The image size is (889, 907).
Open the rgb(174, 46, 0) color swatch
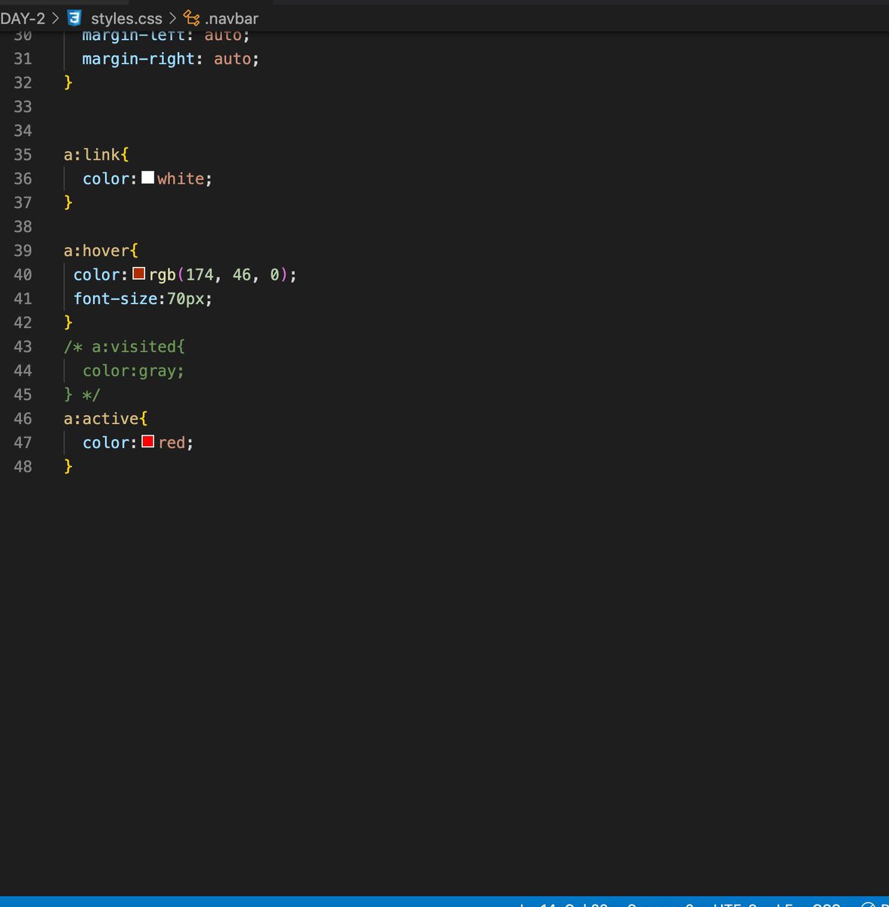click(x=139, y=274)
